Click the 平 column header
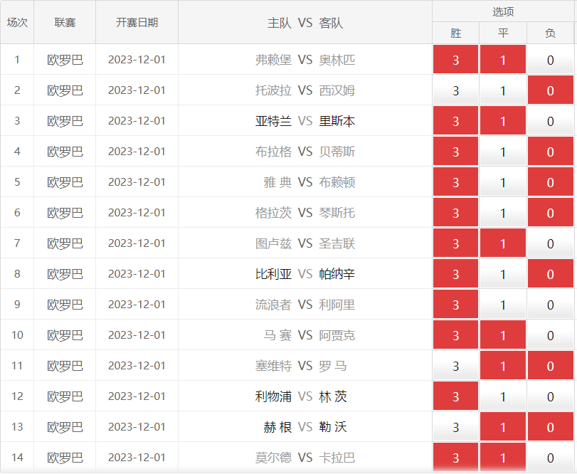 pyautogui.click(x=503, y=33)
